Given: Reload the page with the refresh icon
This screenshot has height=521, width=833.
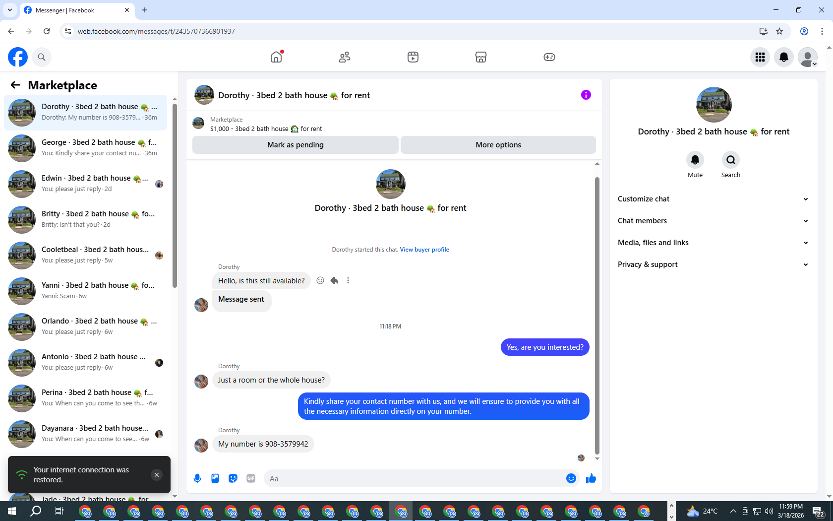Looking at the screenshot, I should (47, 31).
